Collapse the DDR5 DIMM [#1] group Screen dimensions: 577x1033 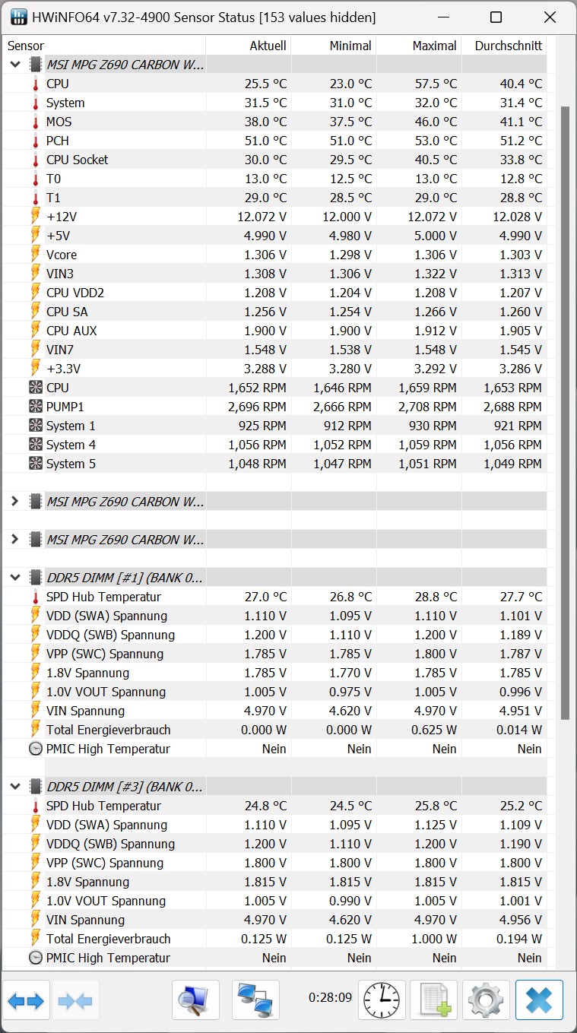pyautogui.click(x=14, y=578)
